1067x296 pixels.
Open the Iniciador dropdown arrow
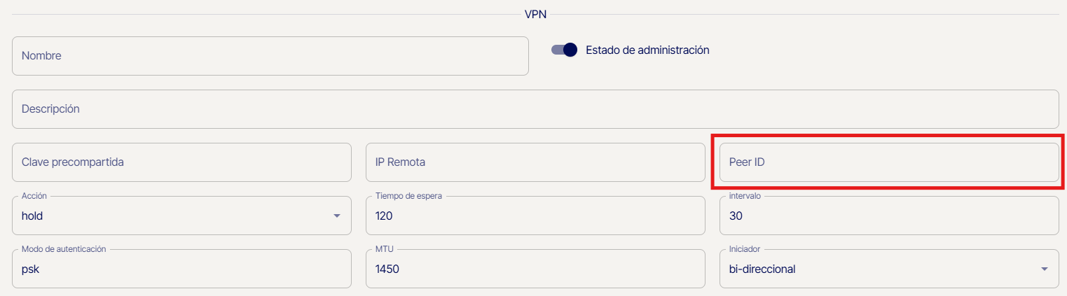pos(1045,269)
